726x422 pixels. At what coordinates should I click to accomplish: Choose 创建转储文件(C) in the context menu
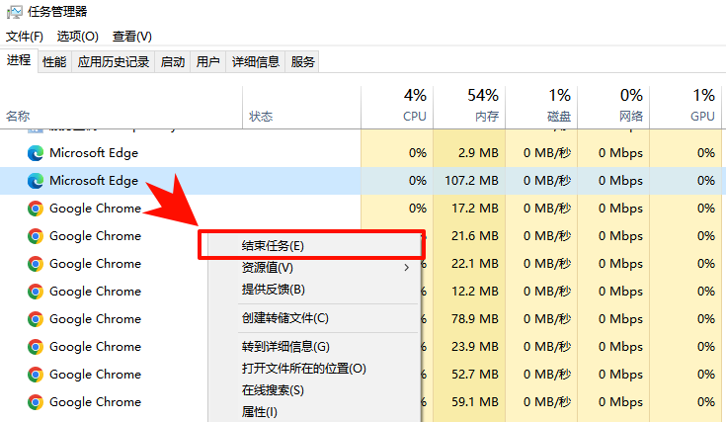click(x=314, y=318)
